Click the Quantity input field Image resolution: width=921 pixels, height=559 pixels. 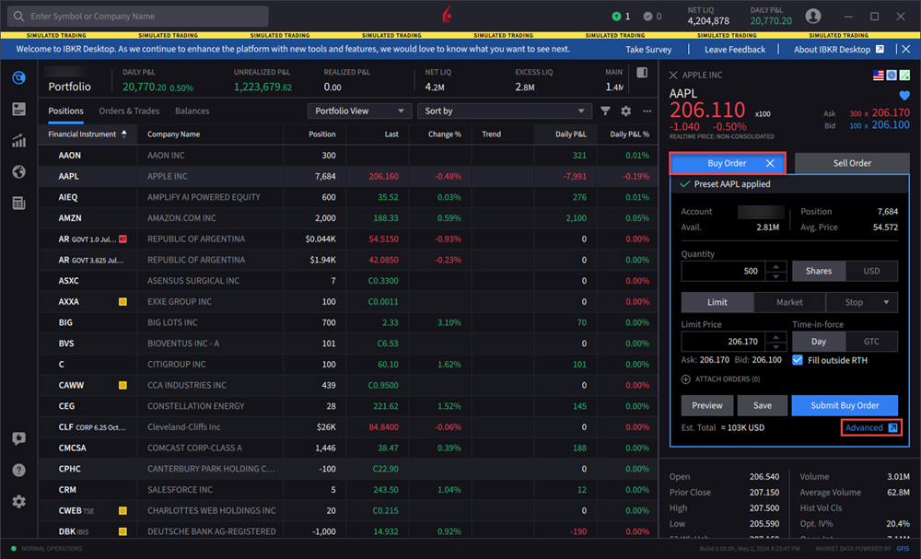pyautogui.click(x=724, y=271)
